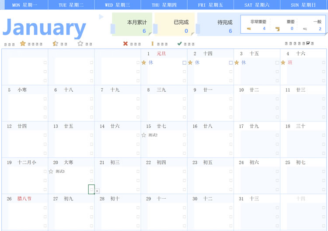Click the 休 marker on January 1

click(x=151, y=62)
